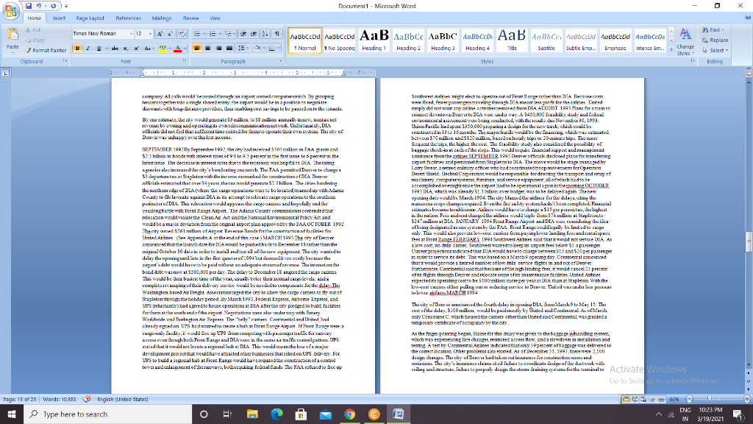Open the font name dropdown
Screen dimensions: 753x424
(132, 32)
